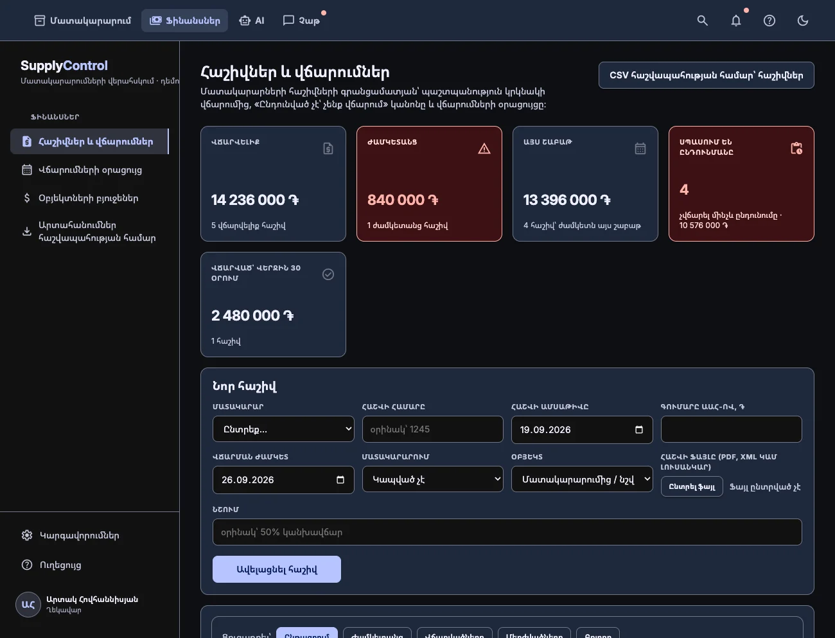Click the 2 480 000 ֏ paid amount

click(252, 315)
